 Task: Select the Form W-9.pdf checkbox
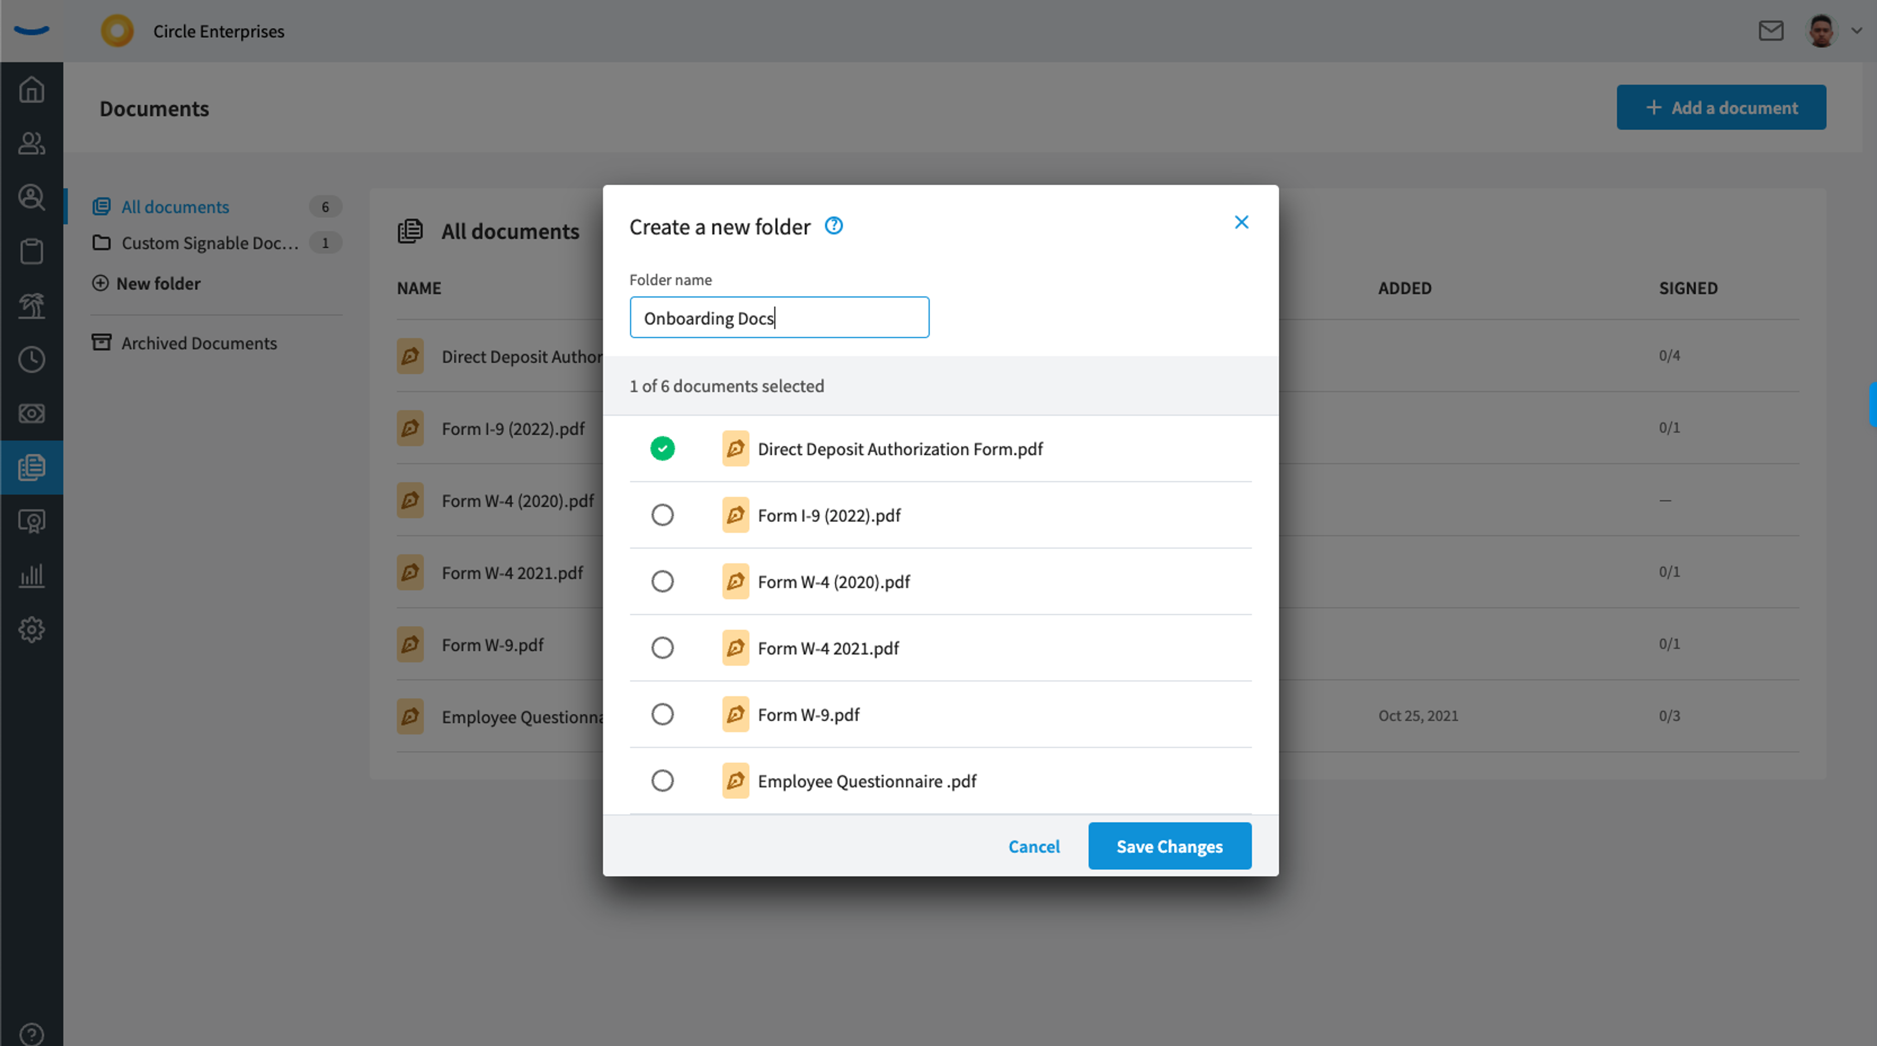(x=662, y=714)
